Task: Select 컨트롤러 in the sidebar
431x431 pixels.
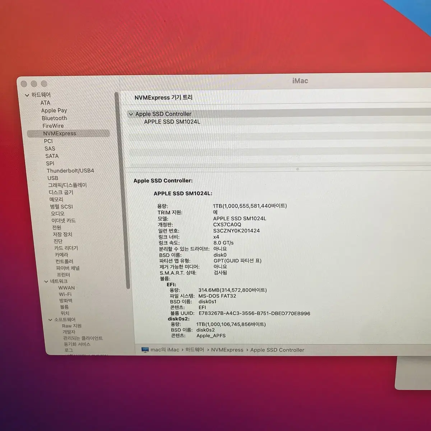Action: pyautogui.click(x=64, y=261)
